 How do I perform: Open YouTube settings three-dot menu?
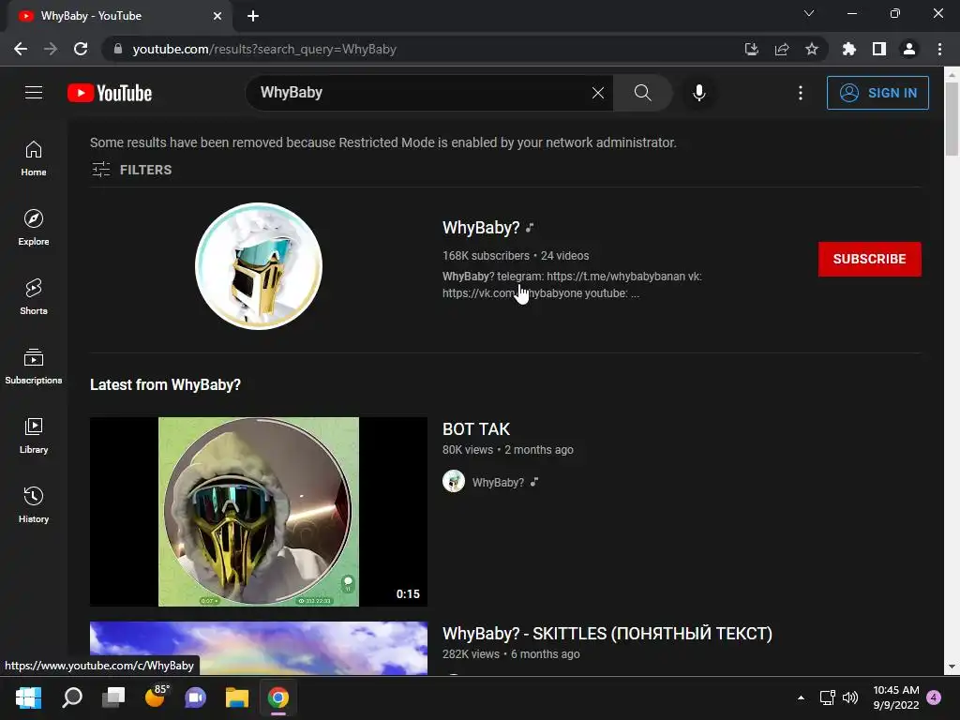pos(801,93)
